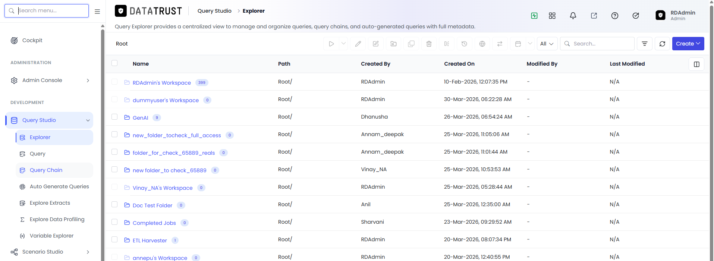Open Variable Explorer in sidebar
The image size is (714, 261).
point(54,236)
